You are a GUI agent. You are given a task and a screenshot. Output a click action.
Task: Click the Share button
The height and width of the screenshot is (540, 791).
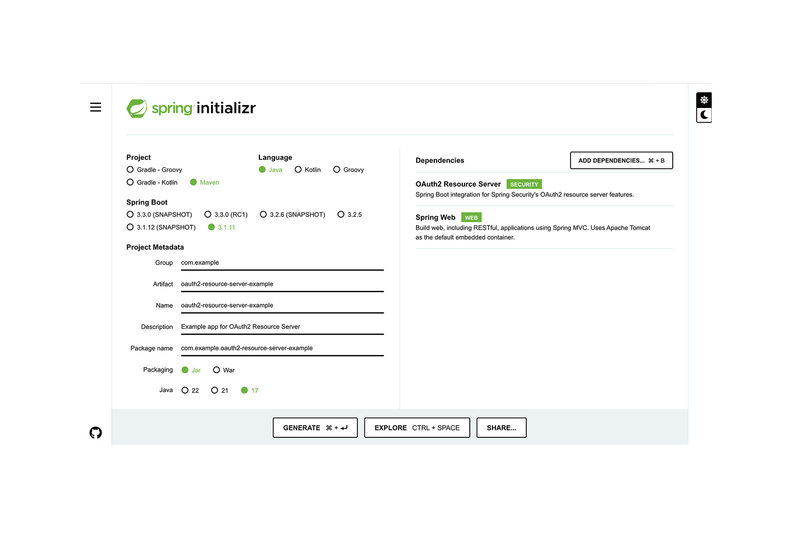coord(501,427)
